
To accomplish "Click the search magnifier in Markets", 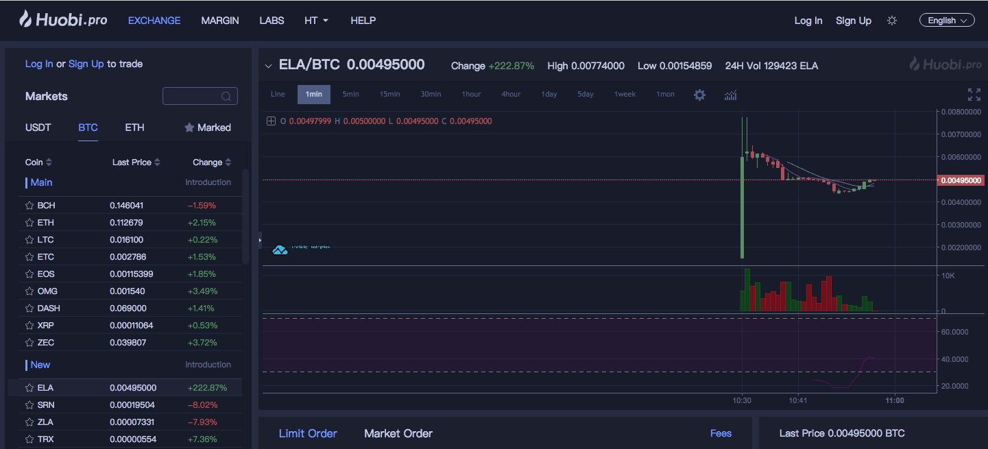I will (226, 97).
